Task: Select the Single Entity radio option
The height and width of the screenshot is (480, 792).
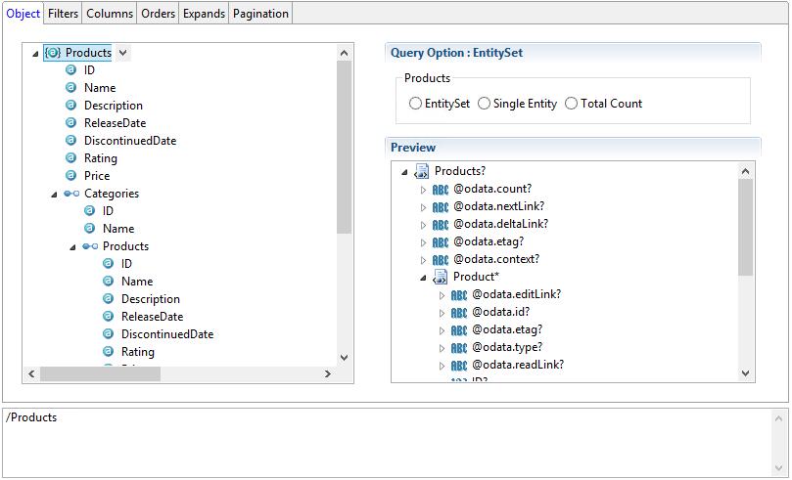Action: point(484,104)
